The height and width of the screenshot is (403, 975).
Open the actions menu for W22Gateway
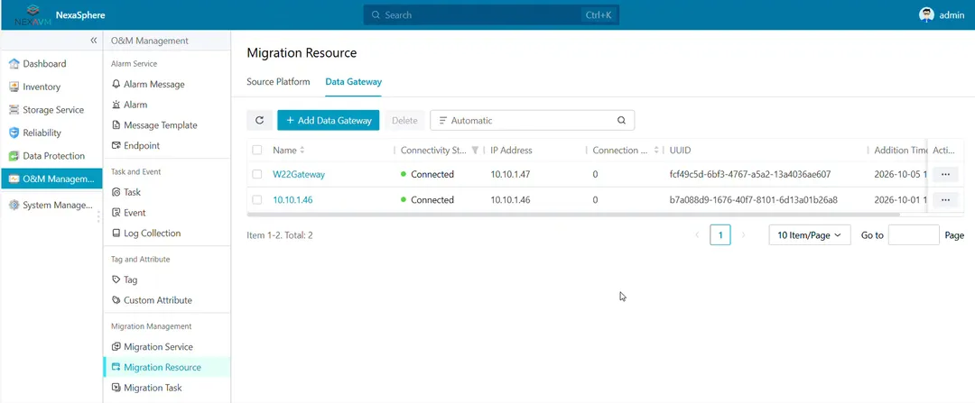[x=945, y=175]
